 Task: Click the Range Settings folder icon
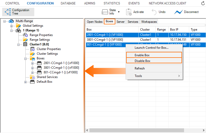[25, 40]
